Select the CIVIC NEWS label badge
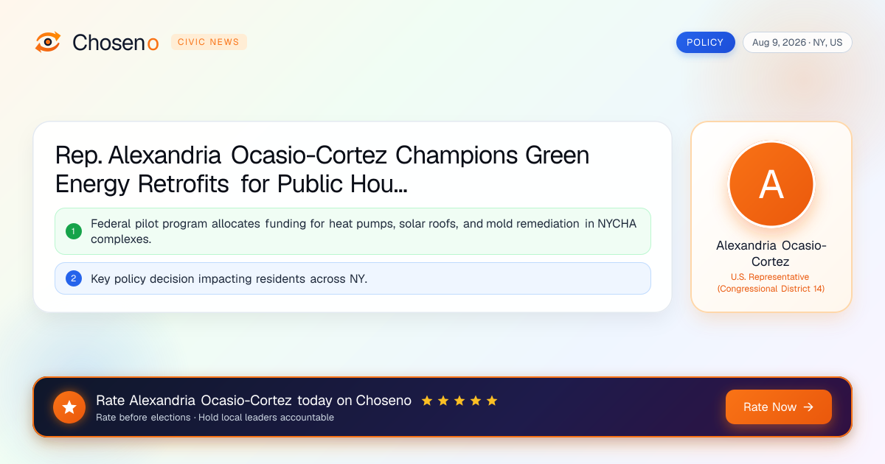This screenshot has width=885, height=464. tap(209, 42)
